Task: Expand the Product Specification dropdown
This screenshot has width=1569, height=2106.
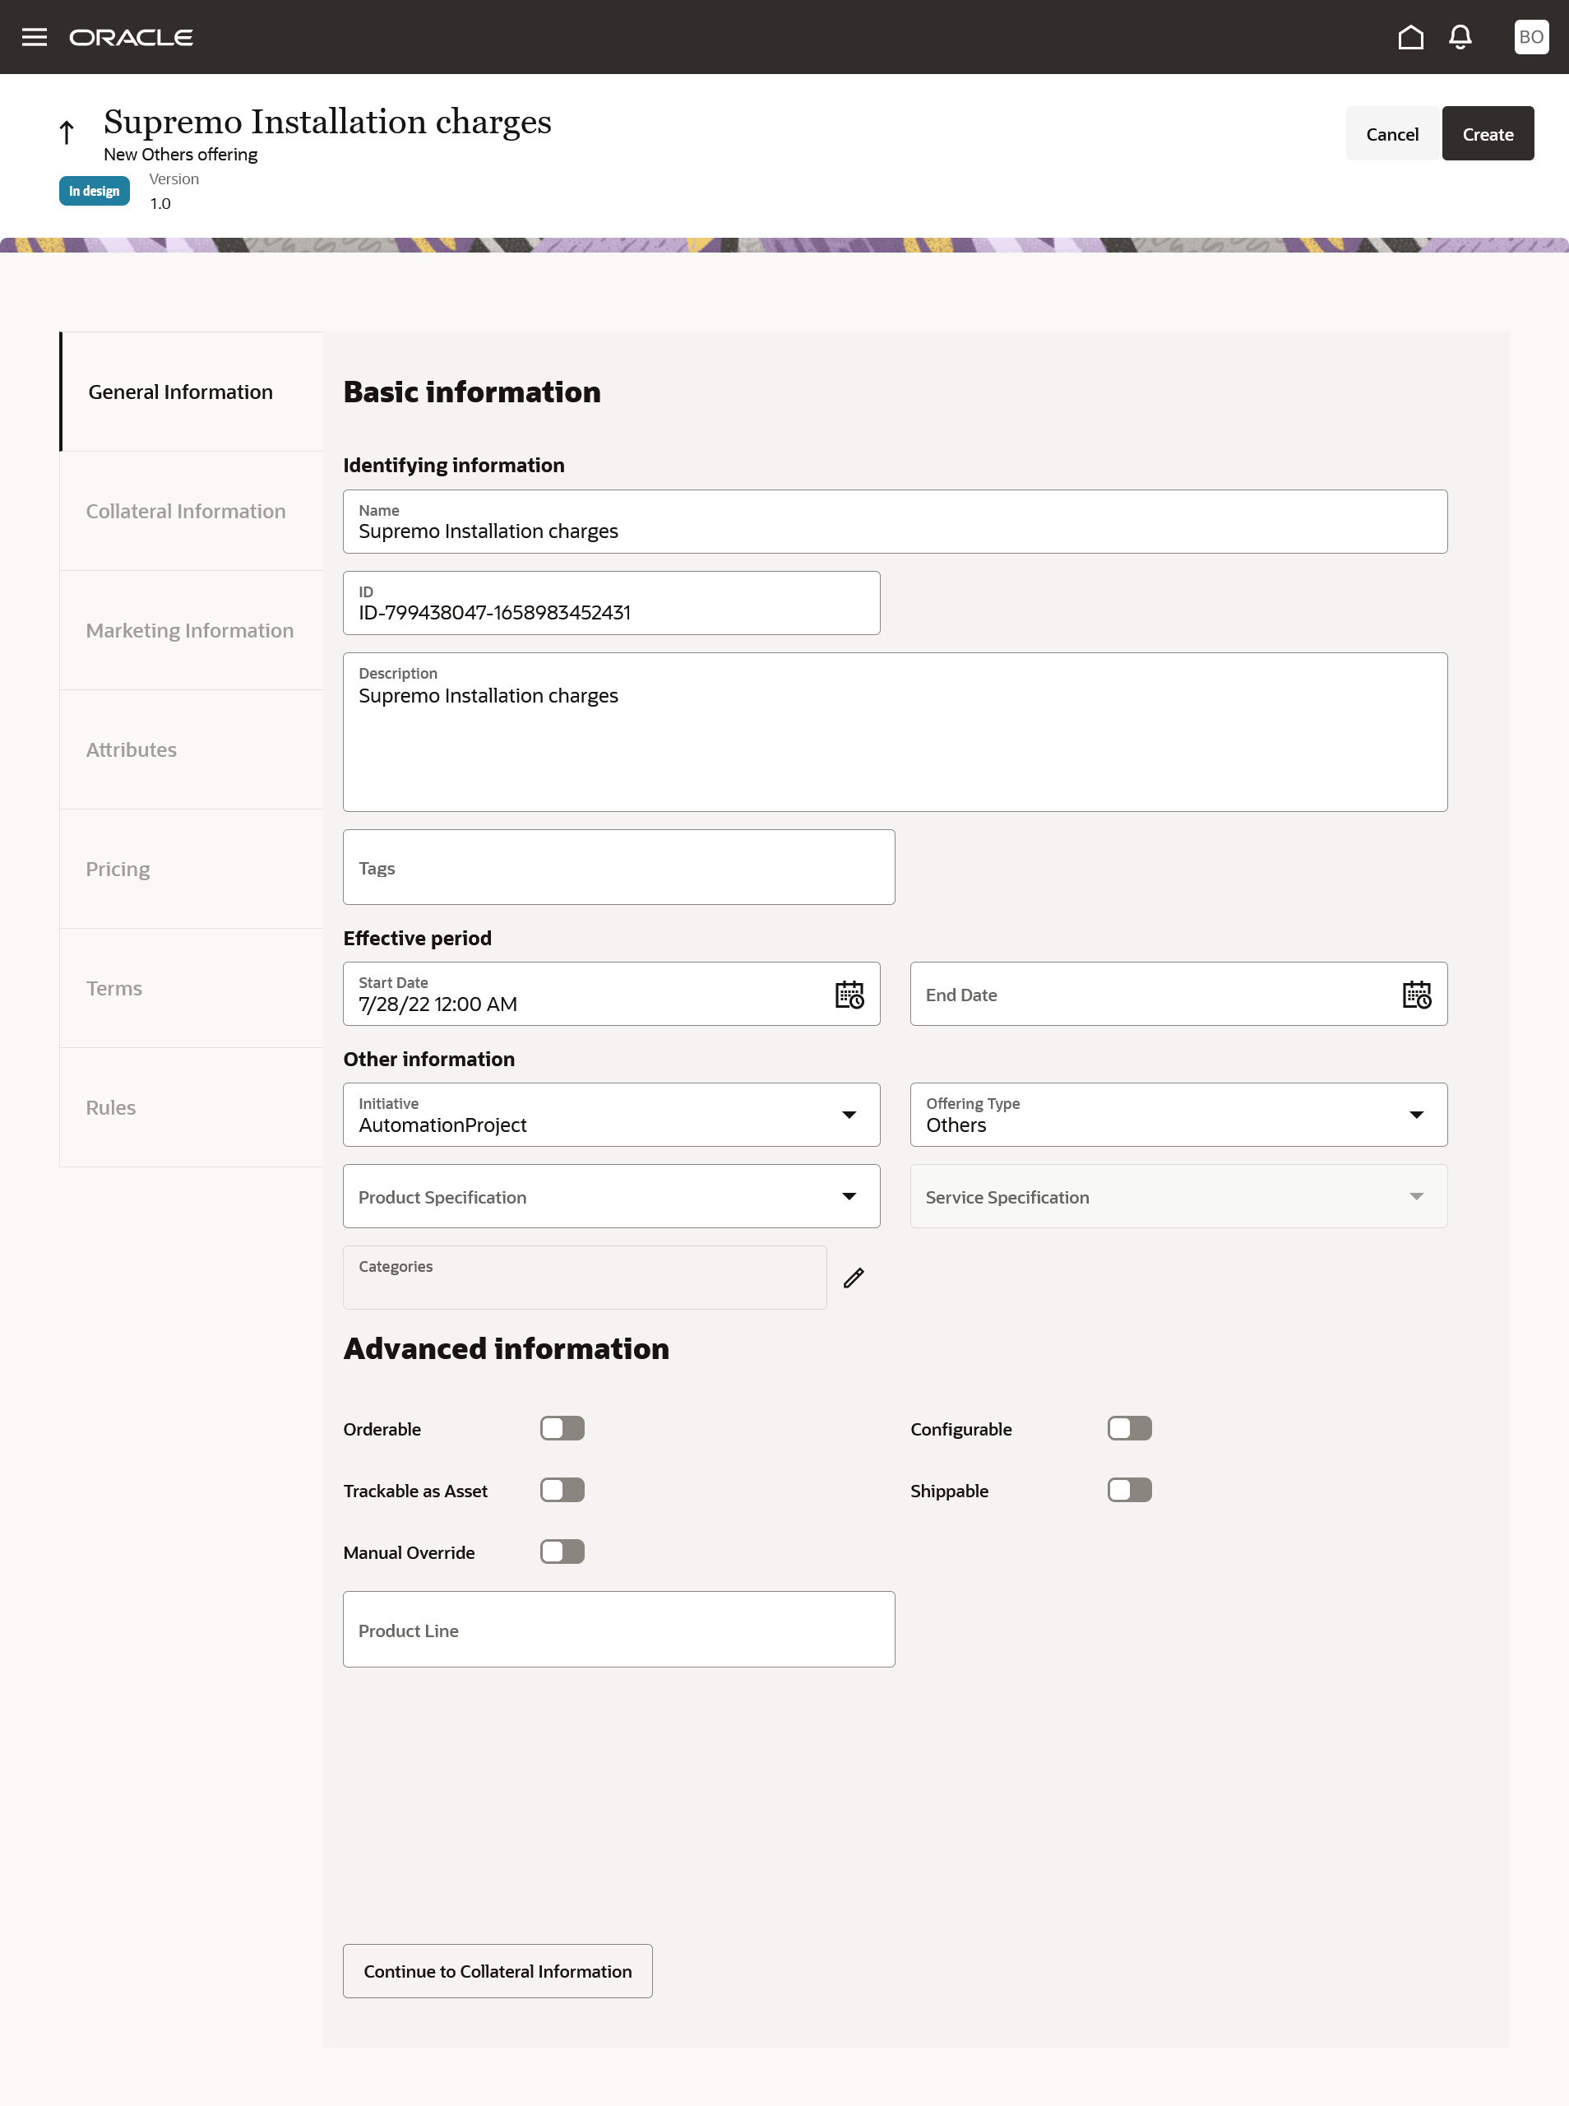Action: [850, 1196]
